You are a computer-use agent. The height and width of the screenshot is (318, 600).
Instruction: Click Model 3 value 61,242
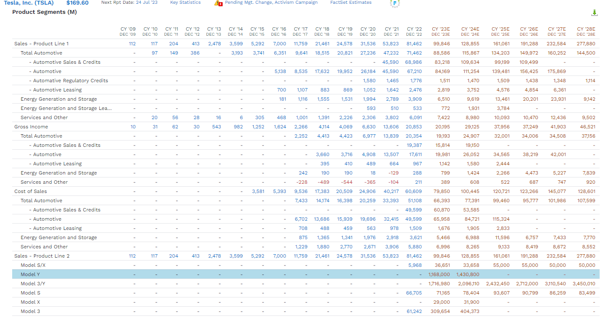coord(414,311)
